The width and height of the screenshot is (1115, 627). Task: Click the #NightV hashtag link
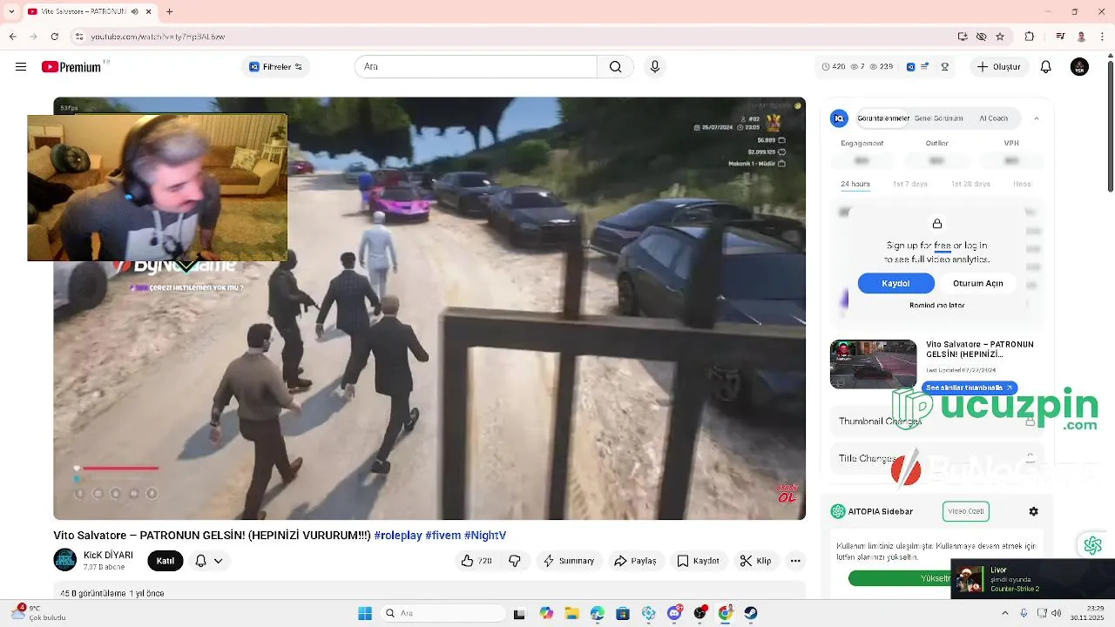point(485,536)
